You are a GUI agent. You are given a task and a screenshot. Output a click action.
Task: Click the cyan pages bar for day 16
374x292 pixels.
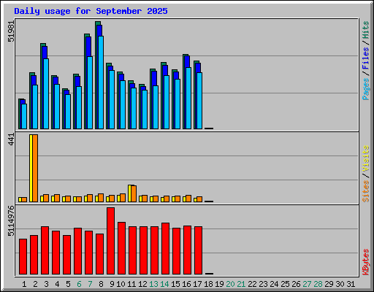click(188, 99)
